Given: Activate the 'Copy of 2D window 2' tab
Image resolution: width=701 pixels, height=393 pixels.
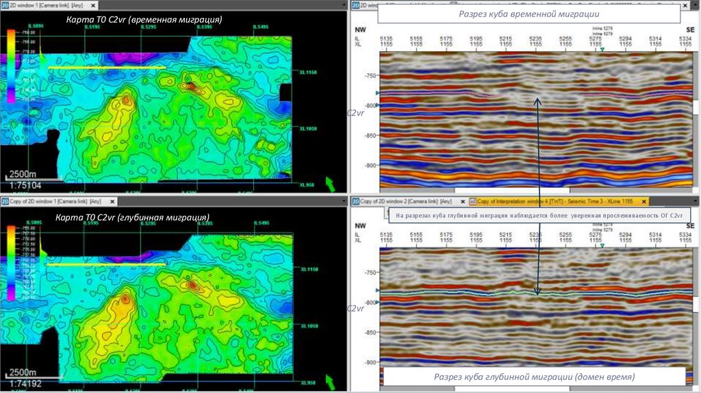Looking at the screenshot, I should pyautogui.click(x=409, y=202).
